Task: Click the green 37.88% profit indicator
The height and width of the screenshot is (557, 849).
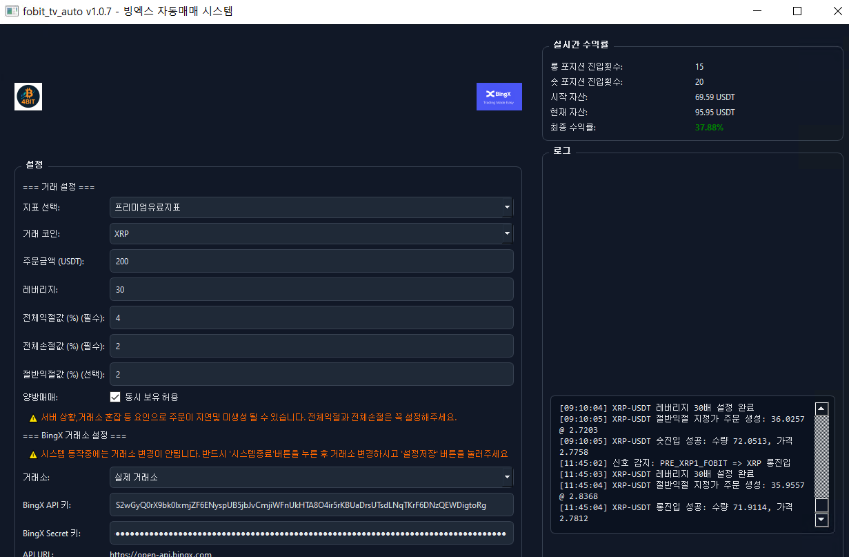Action: pyautogui.click(x=709, y=127)
